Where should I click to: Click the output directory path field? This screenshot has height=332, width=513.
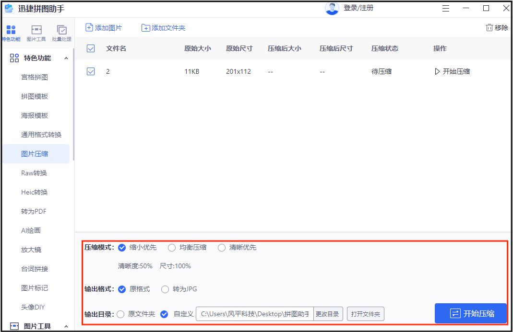pyautogui.click(x=254, y=314)
